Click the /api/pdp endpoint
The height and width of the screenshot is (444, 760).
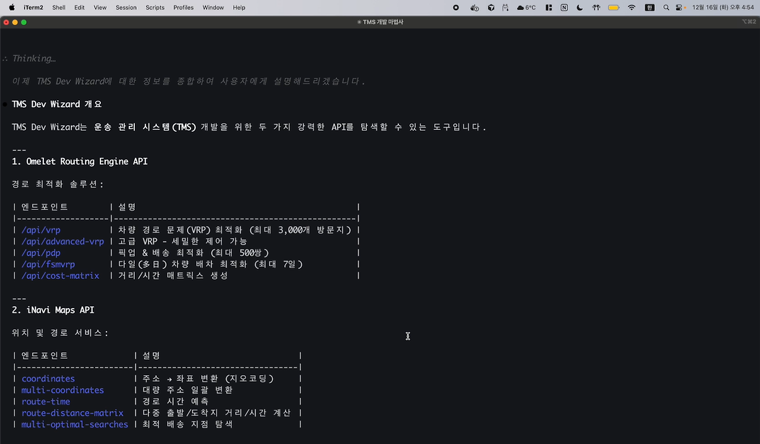pyautogui.click(x=41, y=253)
